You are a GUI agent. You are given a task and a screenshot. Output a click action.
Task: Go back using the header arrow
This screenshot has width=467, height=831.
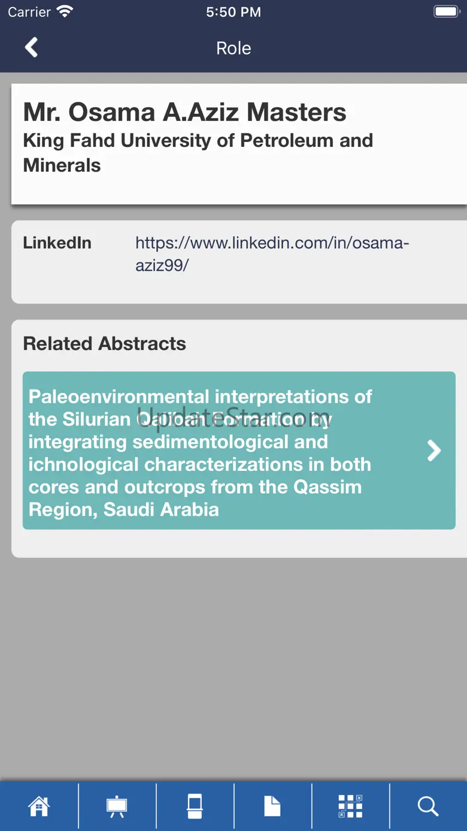(31, 47)
